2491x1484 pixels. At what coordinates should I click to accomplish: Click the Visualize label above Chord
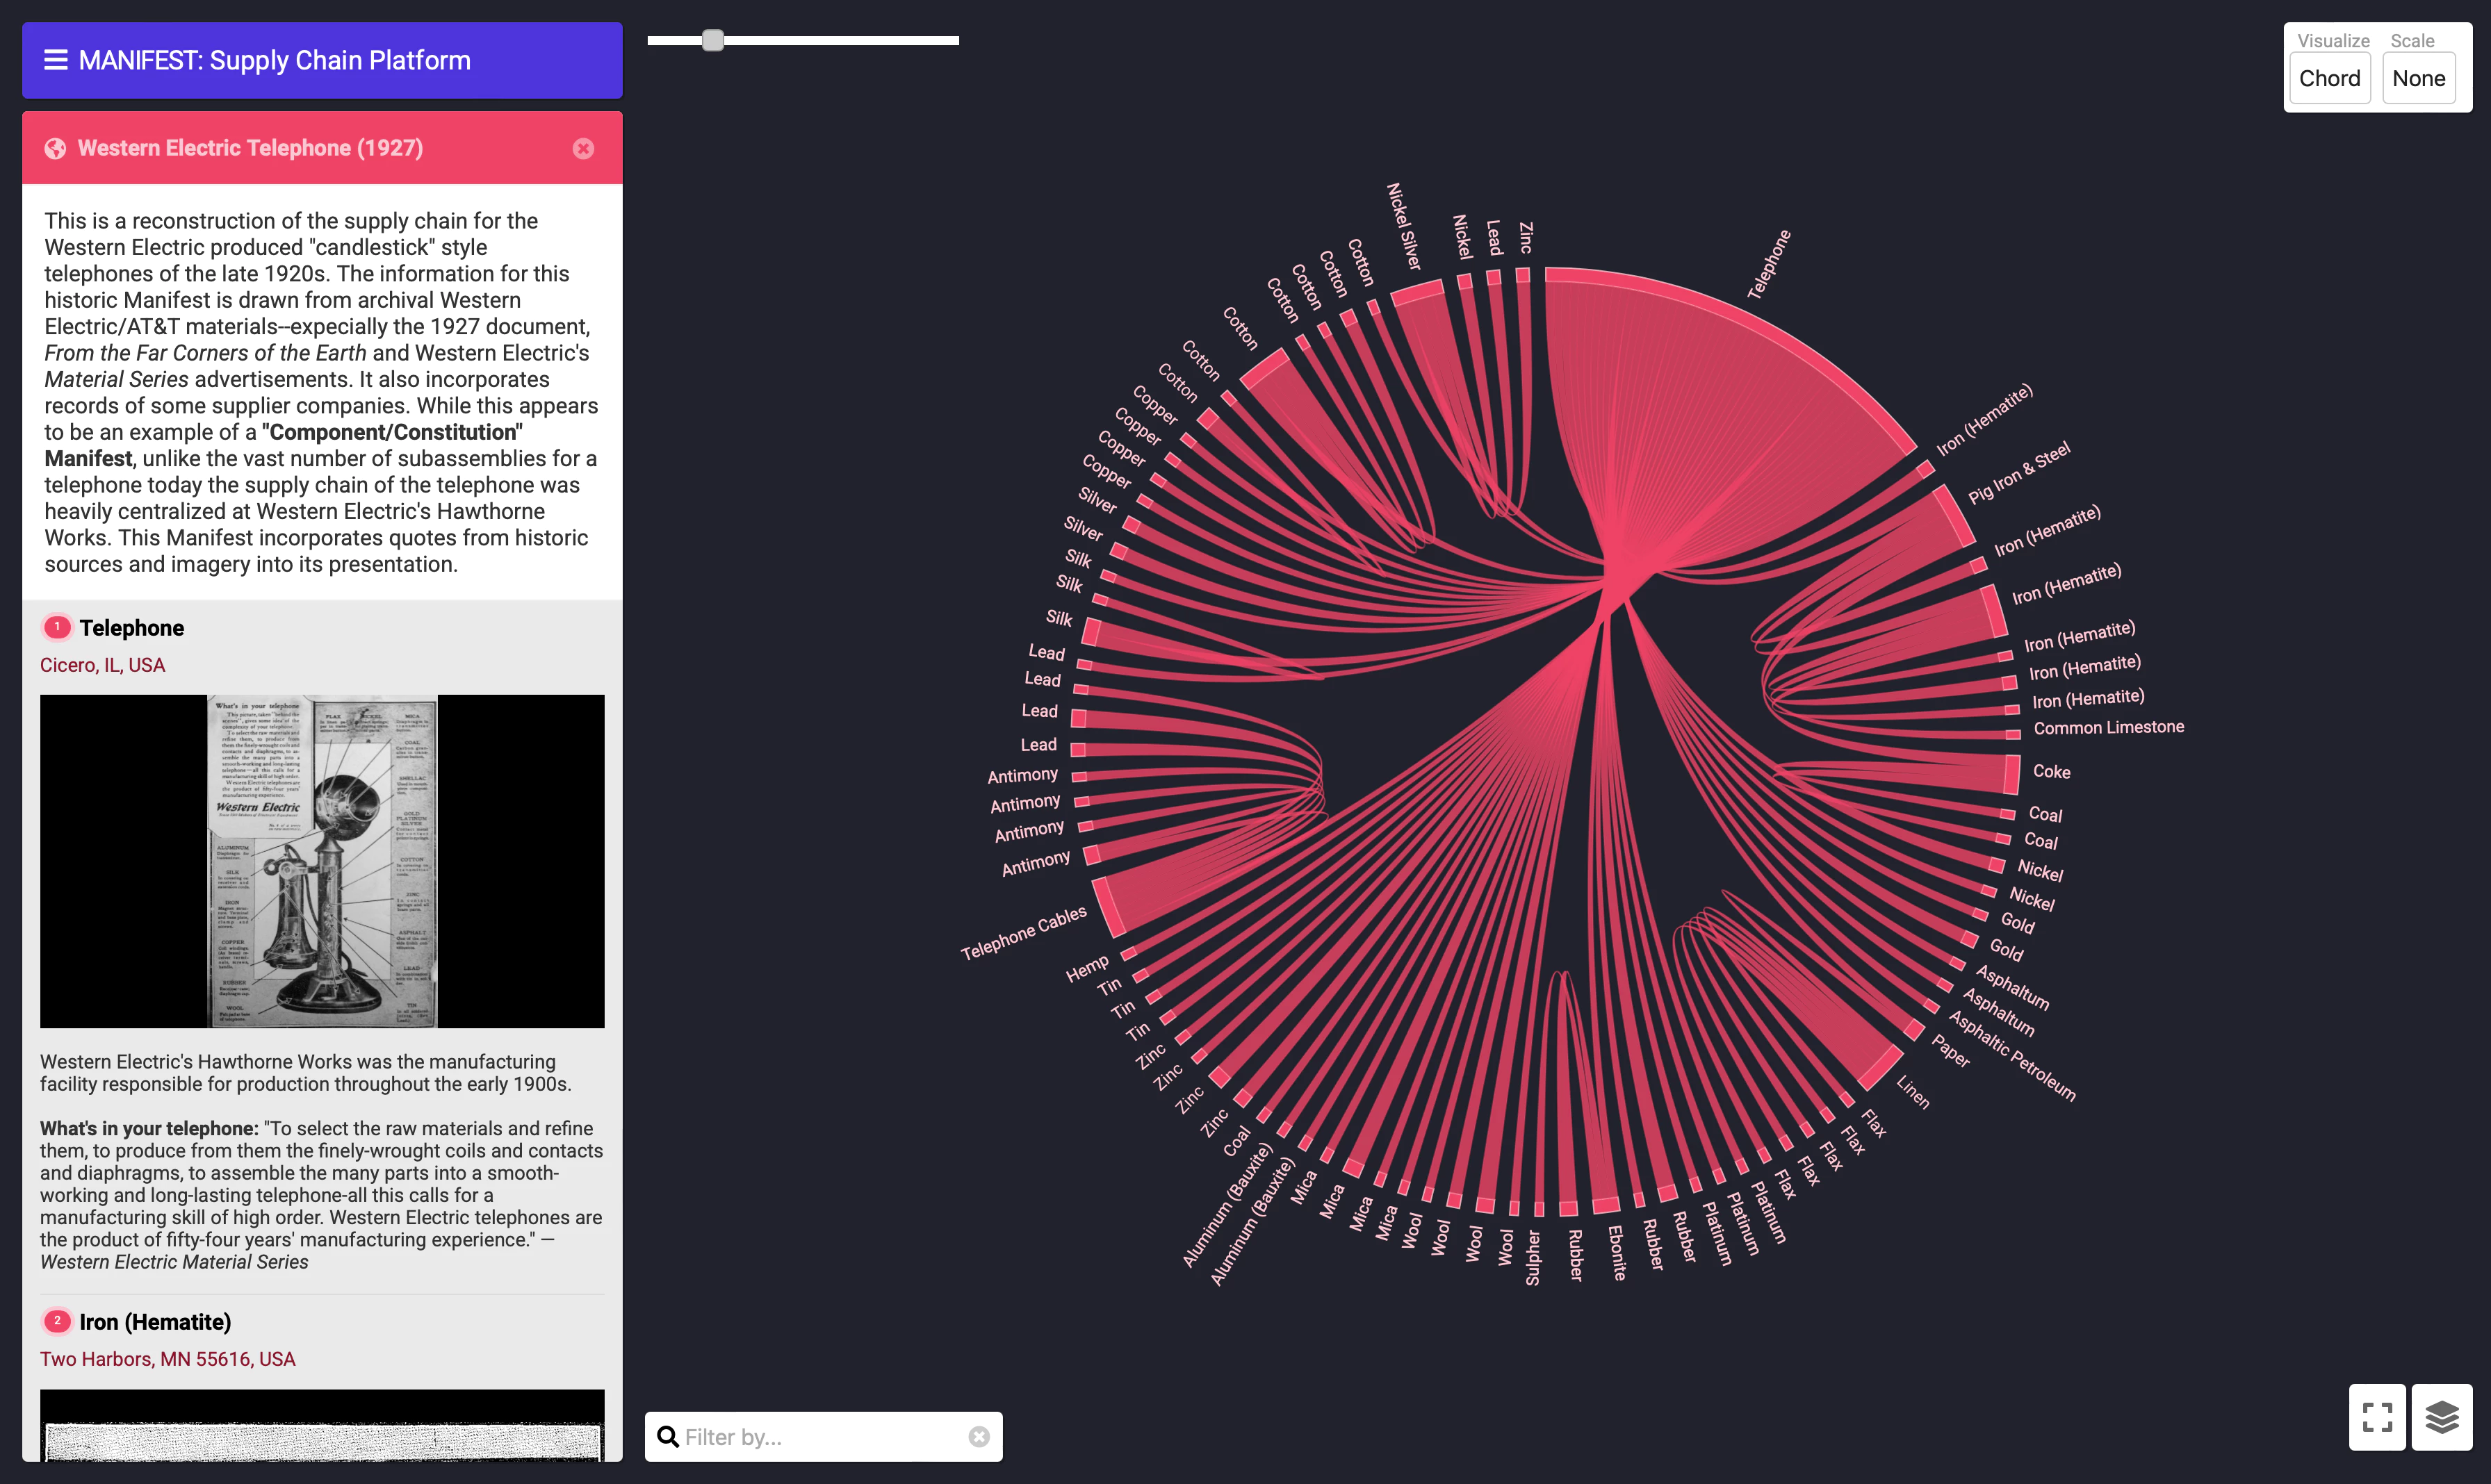2333,41
